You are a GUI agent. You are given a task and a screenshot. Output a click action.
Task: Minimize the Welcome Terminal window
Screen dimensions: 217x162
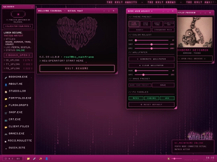point(104,11)
